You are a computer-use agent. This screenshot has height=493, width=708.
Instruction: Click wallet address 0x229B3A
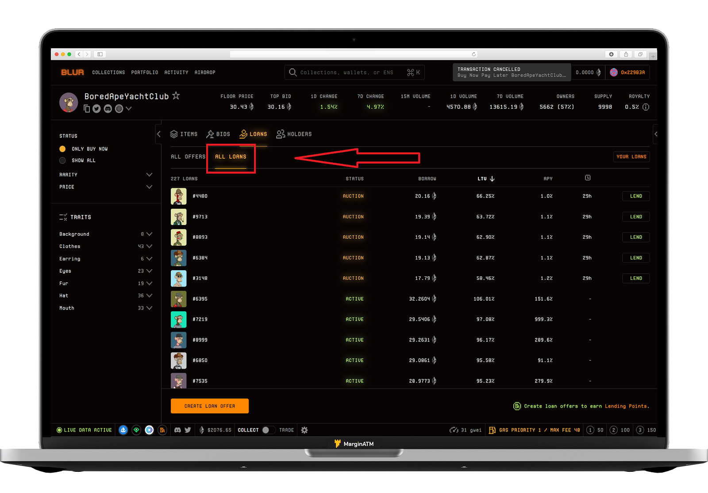[633, 73]
